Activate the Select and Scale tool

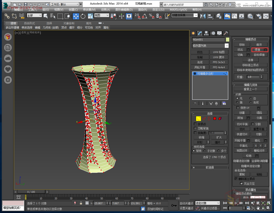click(x=91, y=16)
